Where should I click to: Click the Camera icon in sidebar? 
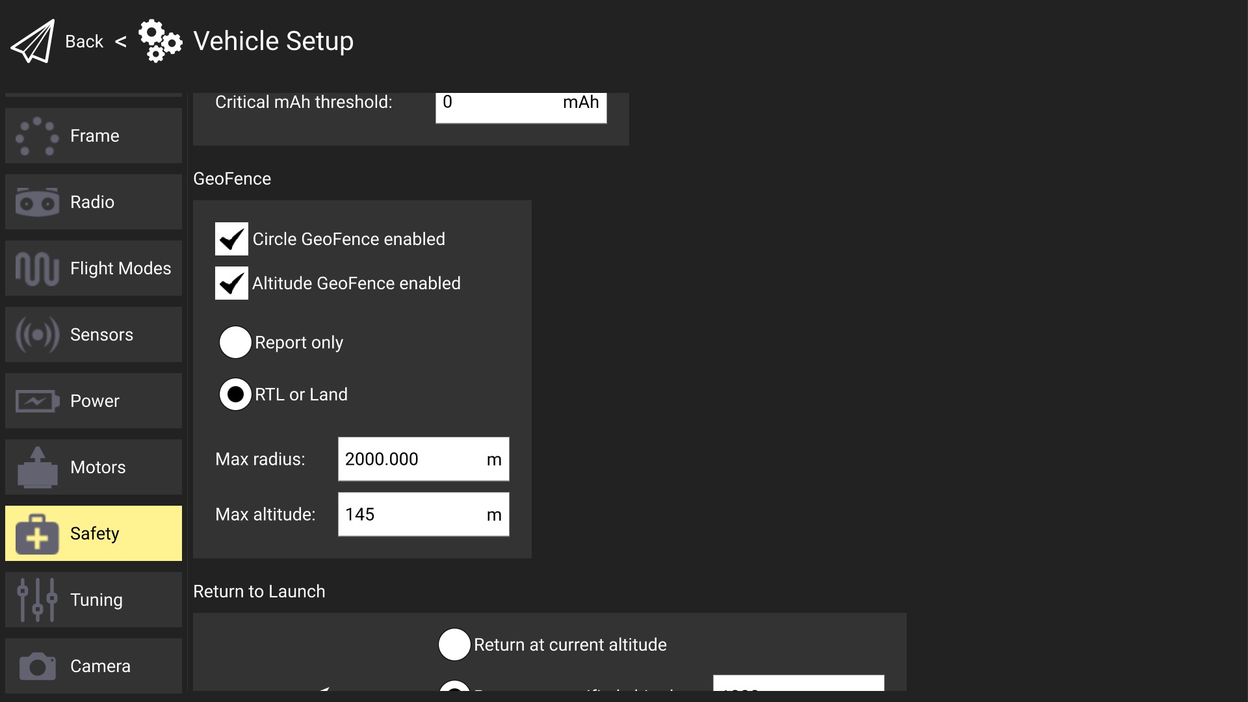[x=37, y=666]
